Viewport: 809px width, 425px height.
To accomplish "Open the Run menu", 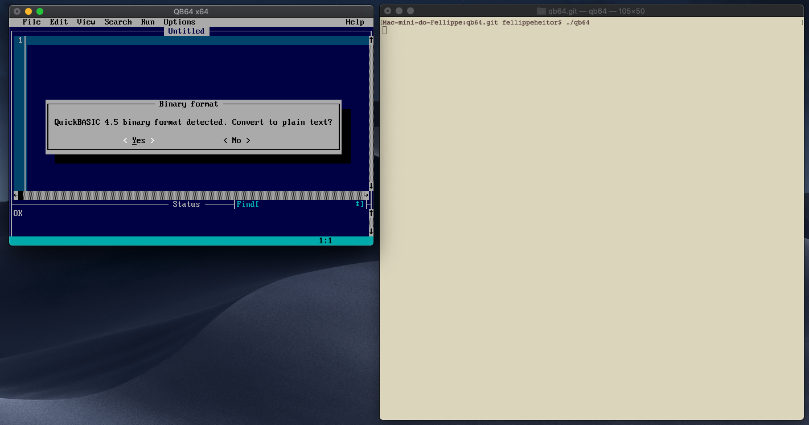I will (x=147, y=22).
